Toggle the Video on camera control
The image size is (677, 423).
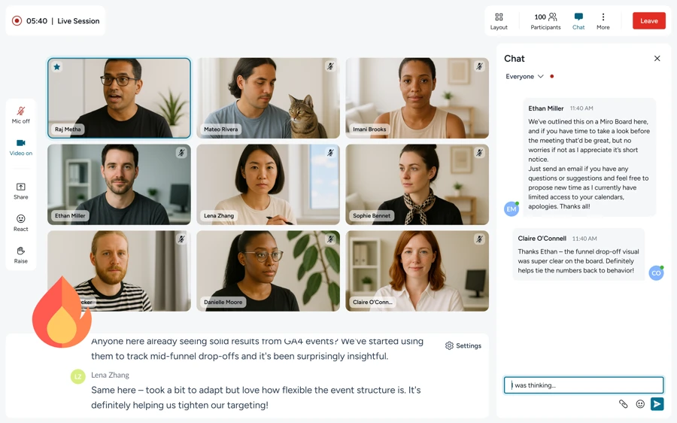tap(21, 147)
